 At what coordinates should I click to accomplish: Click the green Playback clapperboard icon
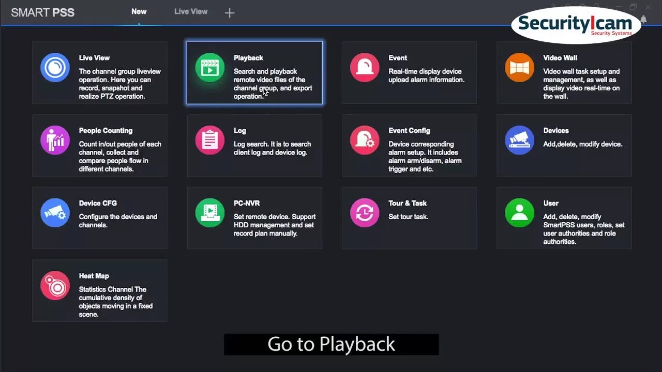click(x=209, y=67)
